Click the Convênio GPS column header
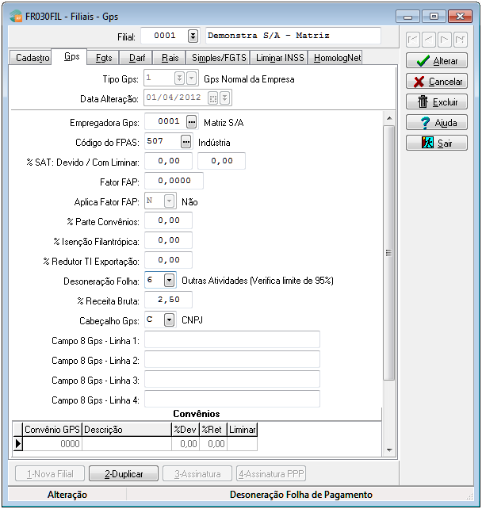The image size is (482, 509). 52,430
